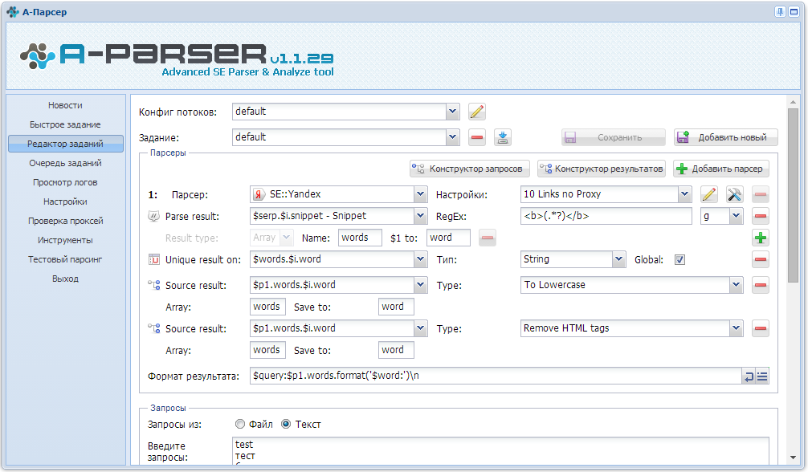This screenshot has width=808, height=472.
Task: Click the Remove HTML tags Source result icon
Action: 153,328
